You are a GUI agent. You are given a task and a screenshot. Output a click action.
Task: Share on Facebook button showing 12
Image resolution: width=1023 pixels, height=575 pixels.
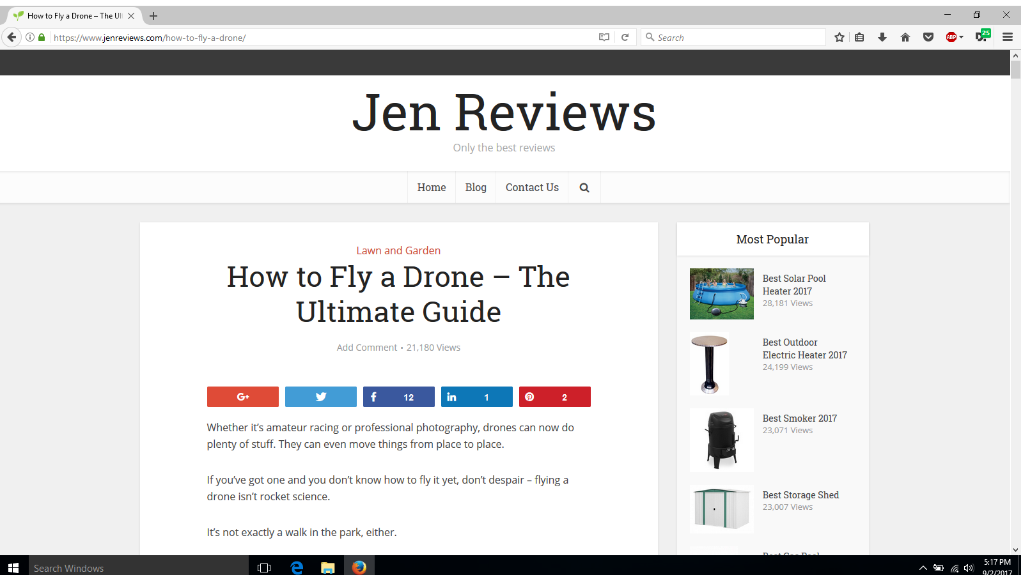[399, 397]
